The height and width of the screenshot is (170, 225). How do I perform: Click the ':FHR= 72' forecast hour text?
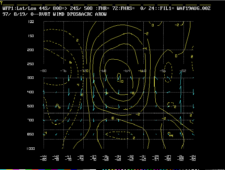107,9
